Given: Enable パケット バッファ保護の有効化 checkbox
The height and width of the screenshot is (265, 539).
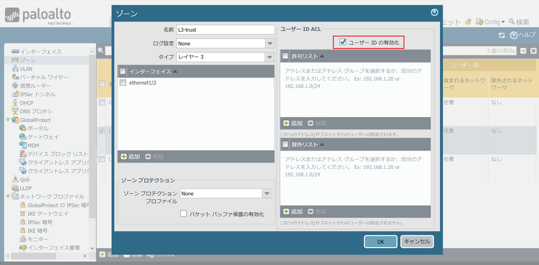Looking at the screenshot, I should click(183, 214).
